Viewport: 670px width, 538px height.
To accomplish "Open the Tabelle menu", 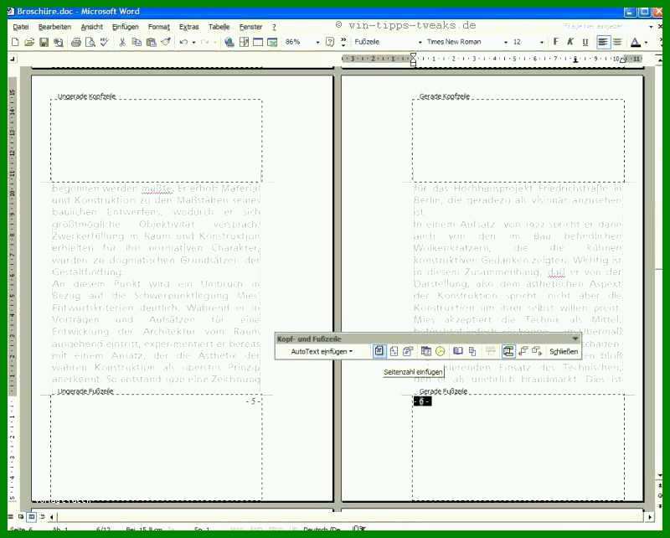I will click(219, 27).
